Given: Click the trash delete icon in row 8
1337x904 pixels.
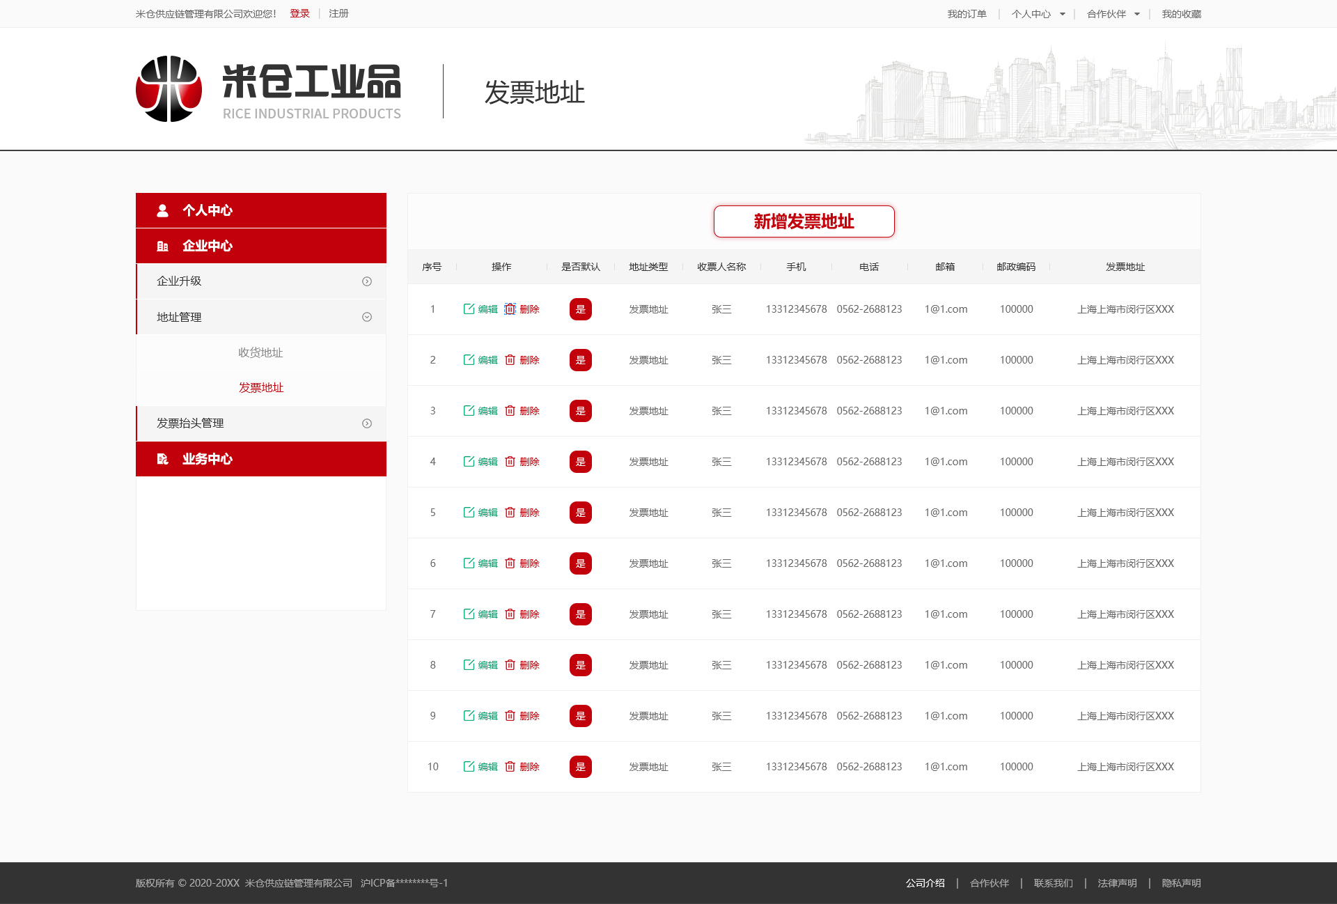Looking at the screenshot, I should point(510,665).
